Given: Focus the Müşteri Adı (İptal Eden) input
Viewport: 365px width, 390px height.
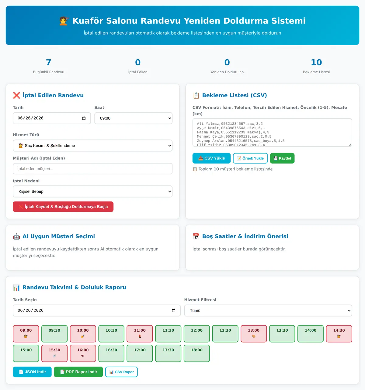Looking at the screenshot, I should coord(92,169).
